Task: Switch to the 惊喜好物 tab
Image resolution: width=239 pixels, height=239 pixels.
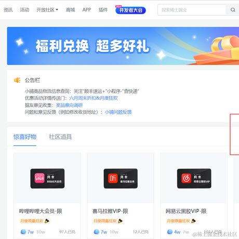Action: tap(25, 137)
